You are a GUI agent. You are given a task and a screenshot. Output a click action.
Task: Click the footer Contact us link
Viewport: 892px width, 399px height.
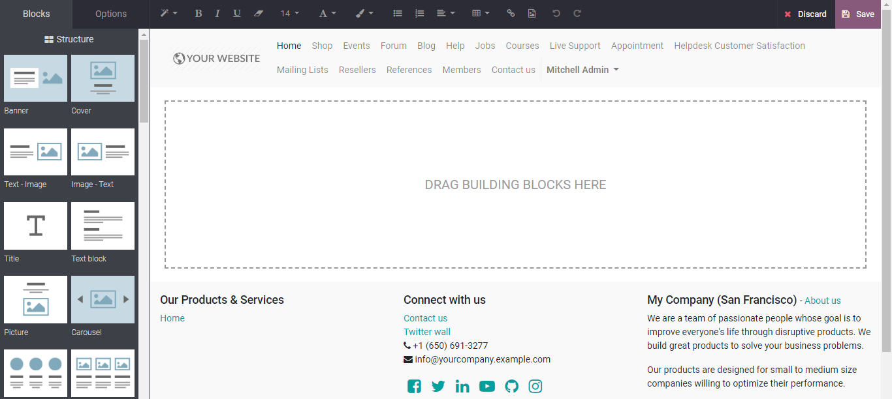click(x=426, y=318)
